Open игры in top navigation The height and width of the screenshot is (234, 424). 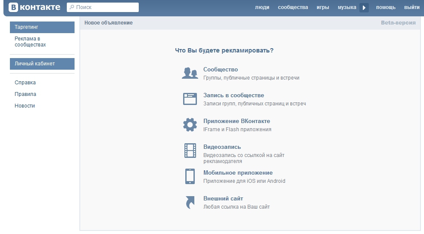coord(323,7)
